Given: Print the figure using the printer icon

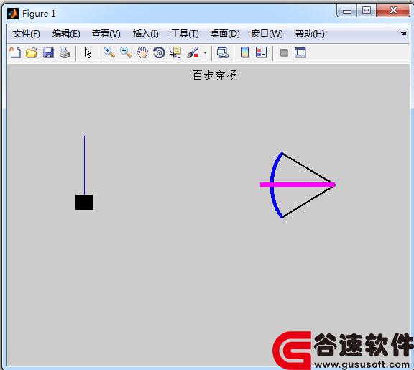Looking at the screenshot, I should [65, 52].
